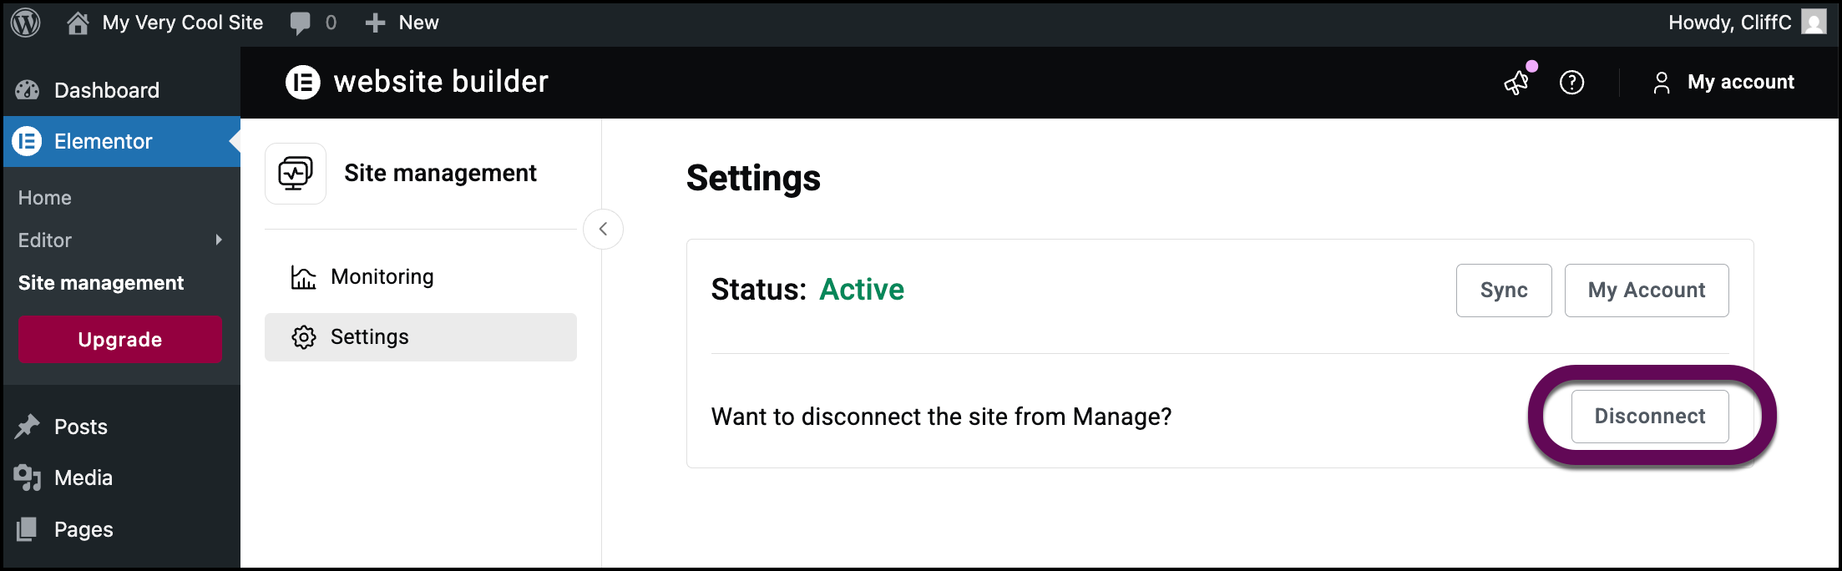The width and height of the screenshot is (1842, 571).
Task: Click the help question mark icon
Action: [x=1571, y=83]
